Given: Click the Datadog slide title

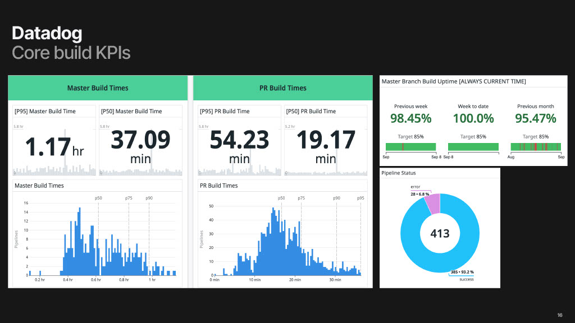Looking at the screenshot, I should tap(47, 33).
